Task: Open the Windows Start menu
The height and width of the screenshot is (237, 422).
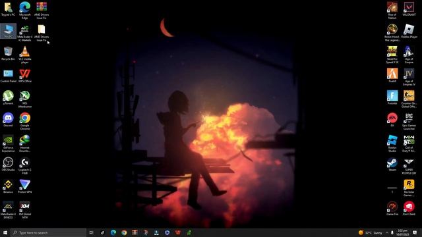Action: click(x=5, y=232)
